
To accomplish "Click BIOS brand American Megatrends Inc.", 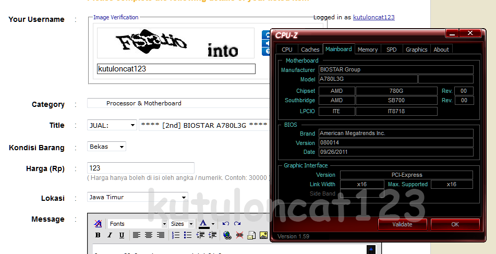I will point(396,133).
